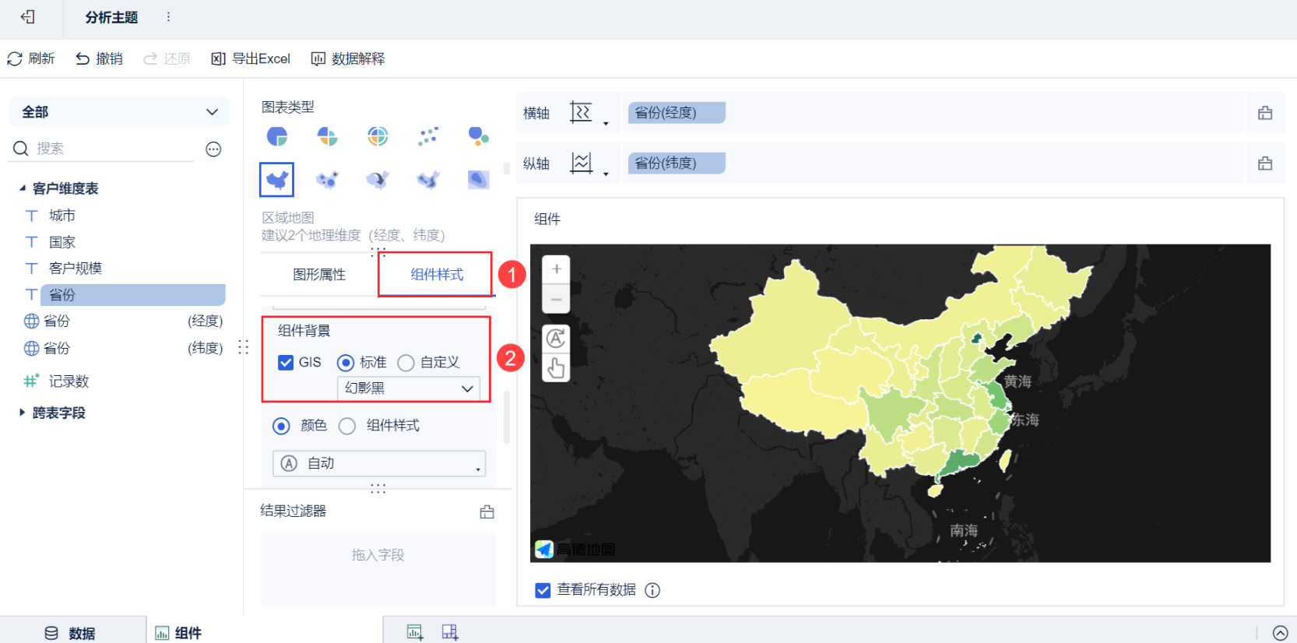Viewport: 1297px width, 643px height.
Task: Select the 省份 (经度) geo field
Action: point(124,321)
